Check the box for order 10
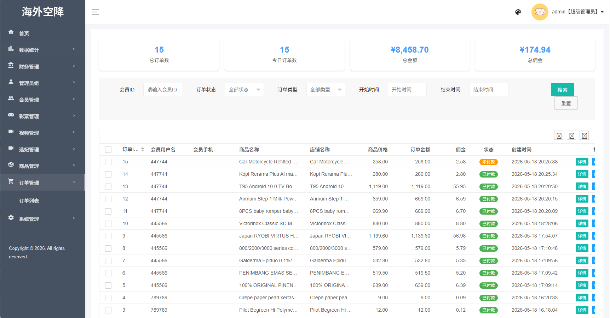Image resolution: width=610 pixels, height=318 pixels. pyautogui.click(x=108, y=224)
